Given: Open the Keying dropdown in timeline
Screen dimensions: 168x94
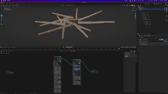Looking at the screenshot, I should point(9,47).
